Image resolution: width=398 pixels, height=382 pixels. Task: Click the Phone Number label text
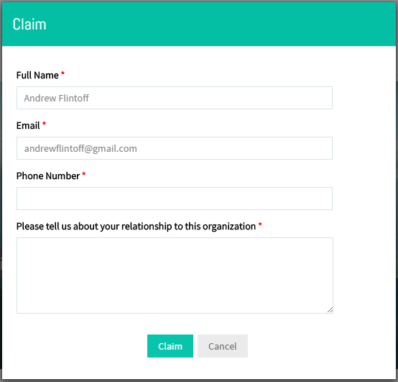tap(48, 176)
